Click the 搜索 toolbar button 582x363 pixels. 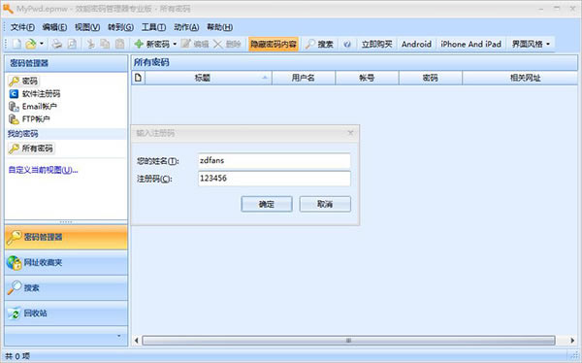[319, 45]
